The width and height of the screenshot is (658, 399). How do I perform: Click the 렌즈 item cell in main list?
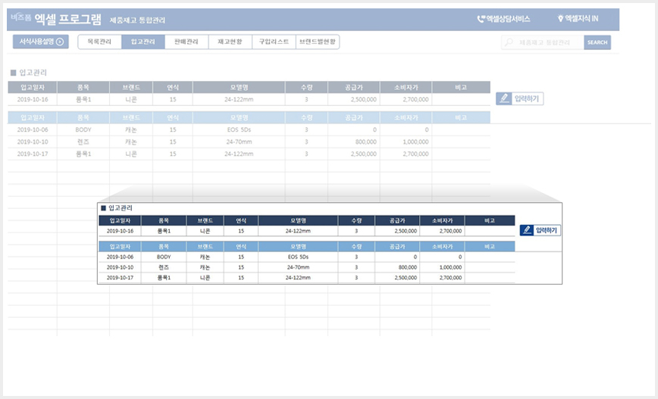tap(83, 142)
